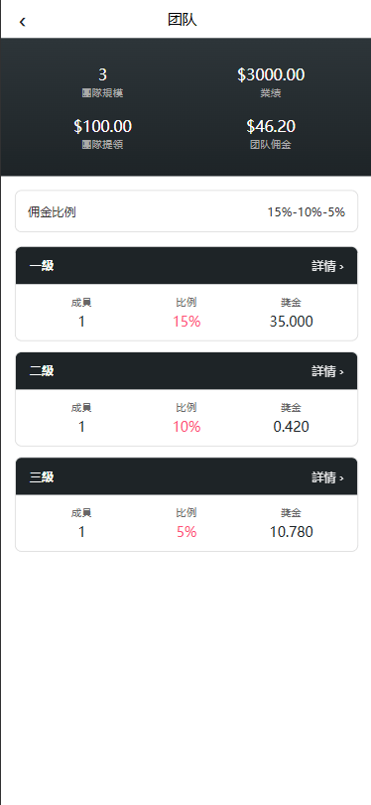The height and width of the screenshot is (805, 371).
Task: Tap the $46.20 团队佣金 commission figure
Action: pyautogui.click(x=271, y=133)
